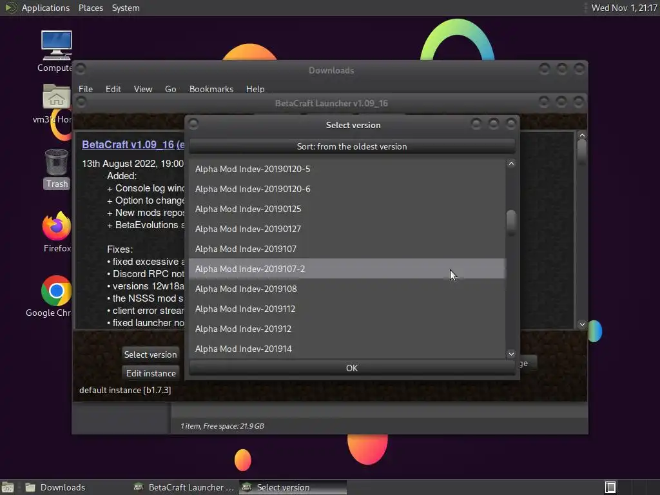
Task: Select Alpha Mod Indev-20190127
Action: 347,229
